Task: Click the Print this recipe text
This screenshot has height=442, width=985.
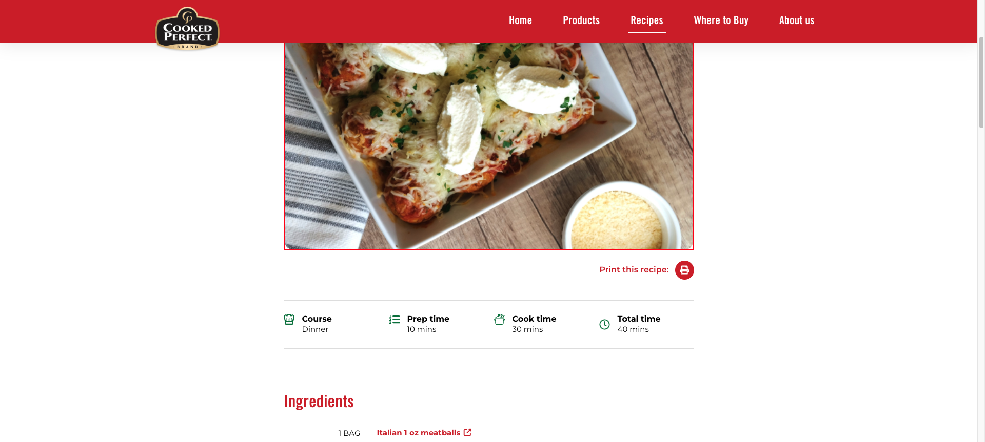Action: [x=634, y=270]
